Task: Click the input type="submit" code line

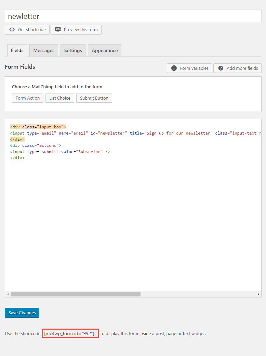Action: [x=60, y=151]
